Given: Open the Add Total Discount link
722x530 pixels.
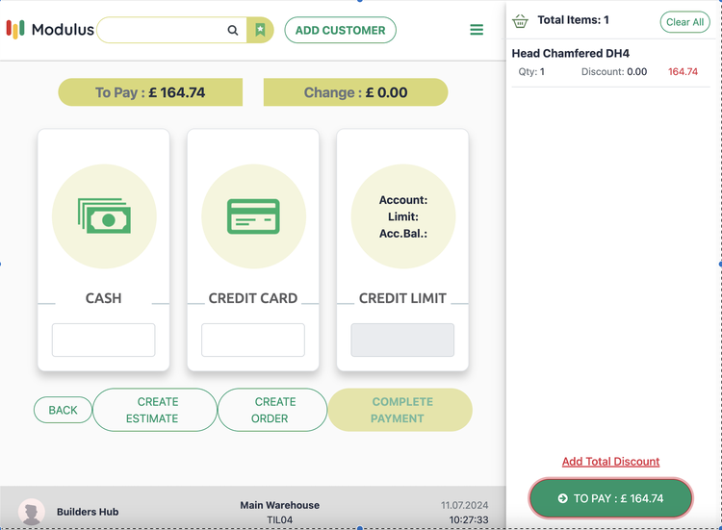Looking at the screenshot, I should point(610,462).
